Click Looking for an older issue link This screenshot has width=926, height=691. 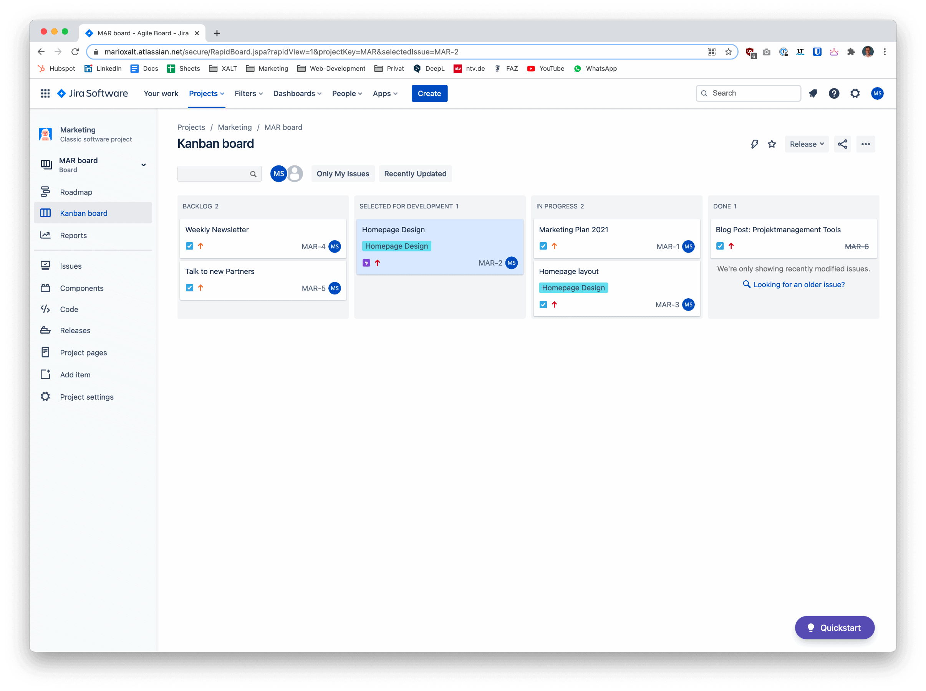tap(798, 284)
